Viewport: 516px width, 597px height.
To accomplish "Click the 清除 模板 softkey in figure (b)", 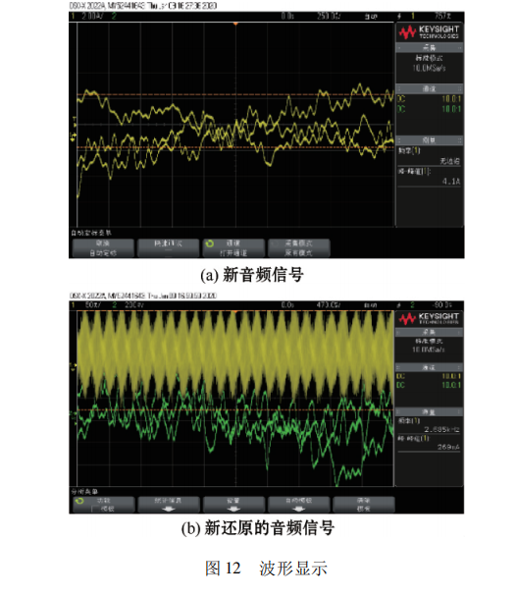I will click(364, 505).
